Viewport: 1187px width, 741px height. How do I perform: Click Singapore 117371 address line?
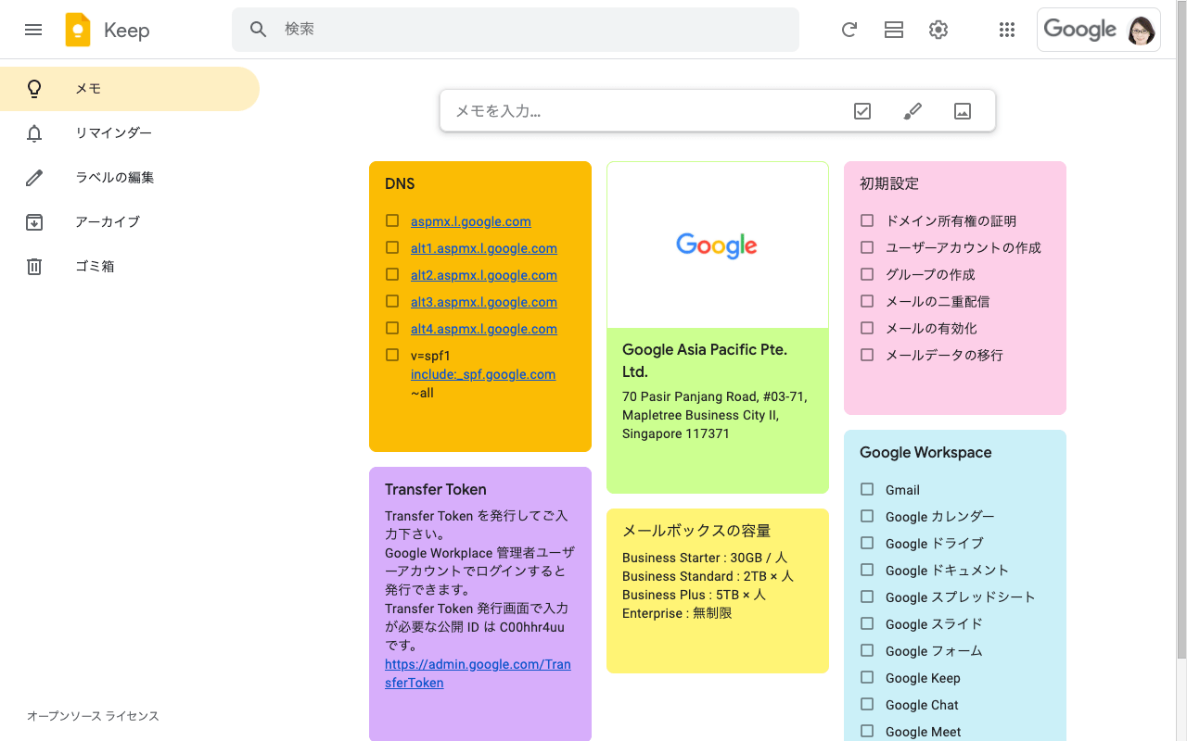coord(676,433)
